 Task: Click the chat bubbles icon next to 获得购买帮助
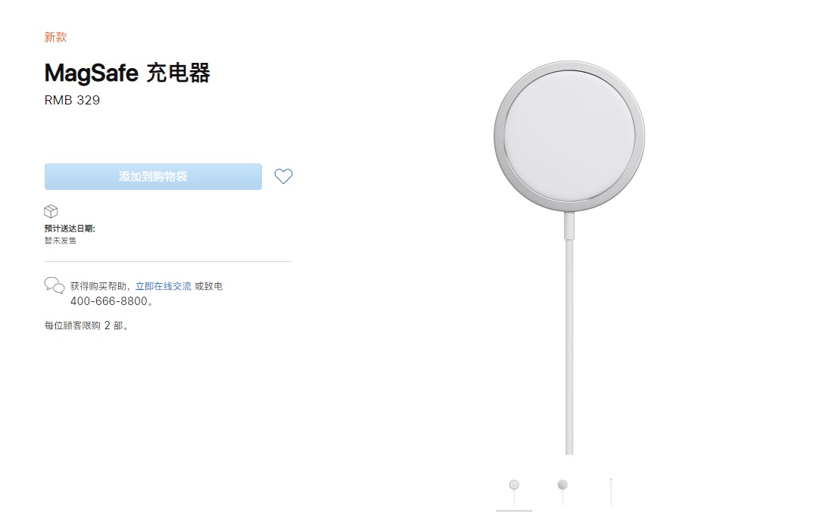[x=53, y=287]
